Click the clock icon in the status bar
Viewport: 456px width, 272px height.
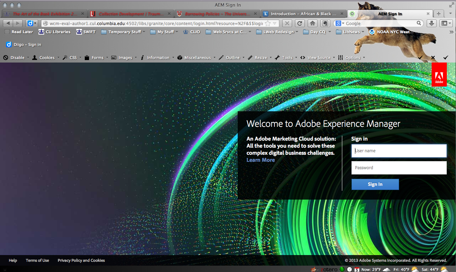pos(350,270)
